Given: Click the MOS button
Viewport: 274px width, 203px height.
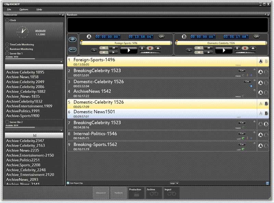Looking at the screenshot, I should (x=72, y=49).
